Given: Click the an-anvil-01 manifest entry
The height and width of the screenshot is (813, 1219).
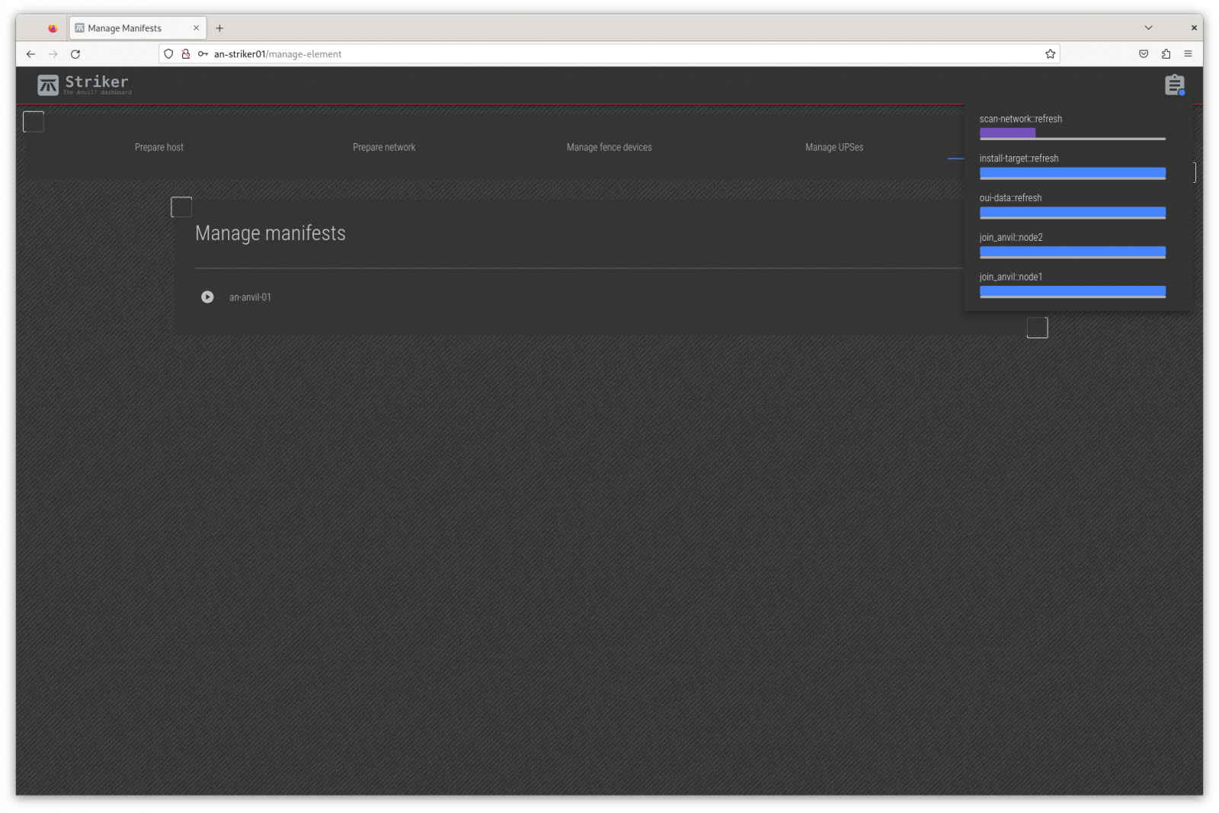Looking at the screenshot, I should [250, 297].
